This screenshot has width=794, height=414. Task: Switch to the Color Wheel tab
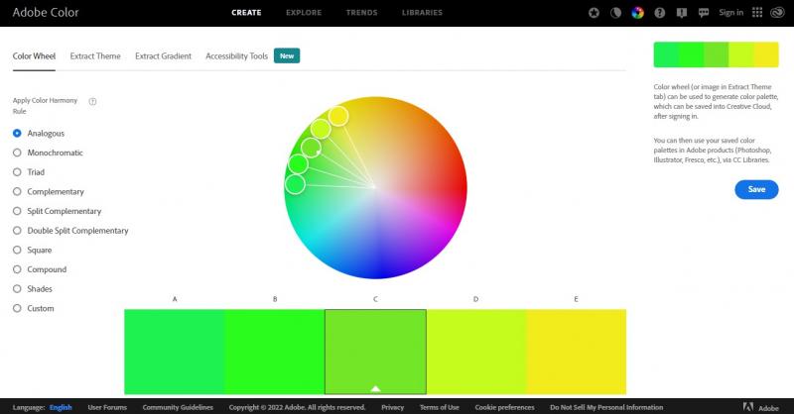tap(34, 56)
